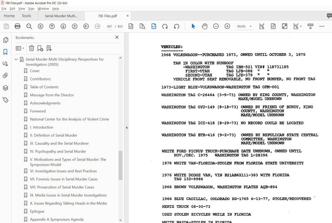Click the page number input field
Screen dimensions: 332x223
coord(110,26)
